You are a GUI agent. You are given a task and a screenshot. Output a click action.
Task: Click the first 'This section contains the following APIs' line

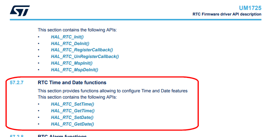coord(77,30)
